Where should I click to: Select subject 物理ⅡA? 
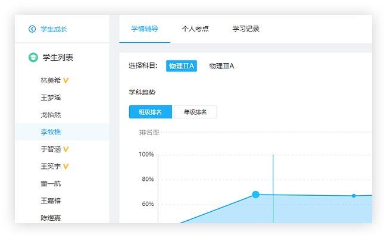click(x=182, y=66)
